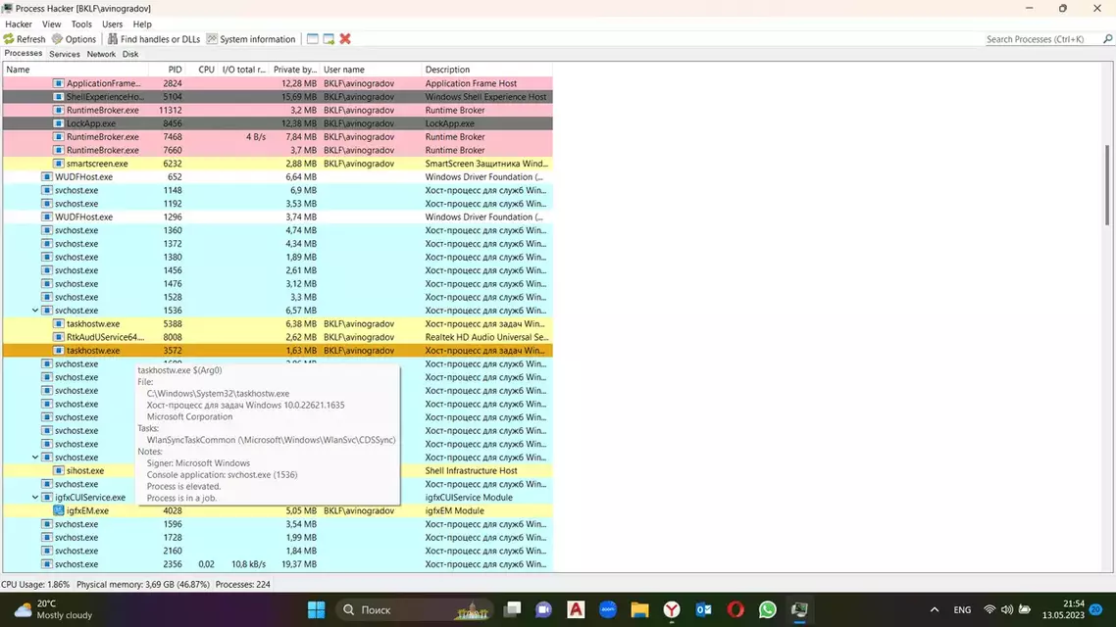
Task: Open Find handles or DLLs
Action: pyautogui.click(x=154, y=39)
